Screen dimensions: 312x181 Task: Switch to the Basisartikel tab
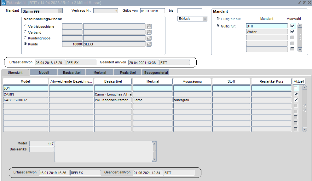pos(71,73)
